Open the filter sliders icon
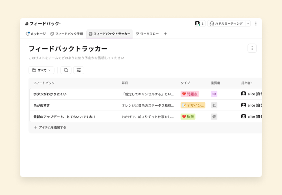282x195 pixels. click(x=79, y=70)
